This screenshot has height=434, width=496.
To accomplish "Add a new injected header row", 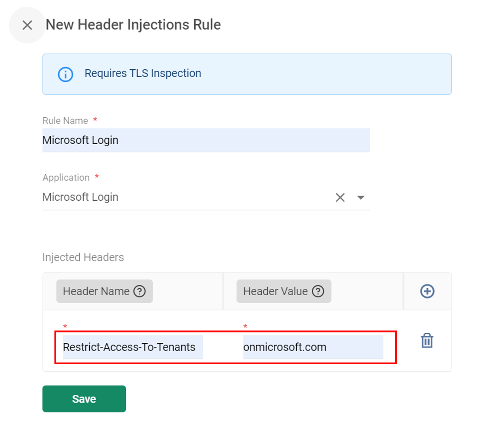I will pos(427,291).
